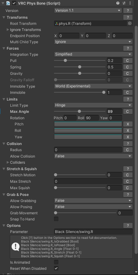Viewport: 138px width, 275px height.
Task: Enable the Is Animated checkbox
Action: [x=56, y=262]
